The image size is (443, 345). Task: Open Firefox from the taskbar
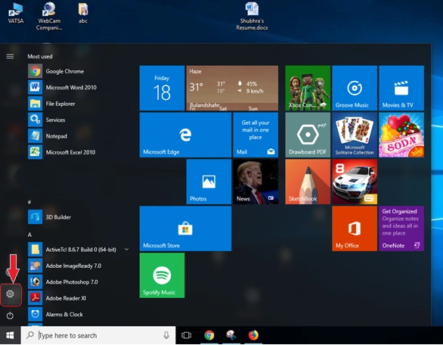point(253,335)
